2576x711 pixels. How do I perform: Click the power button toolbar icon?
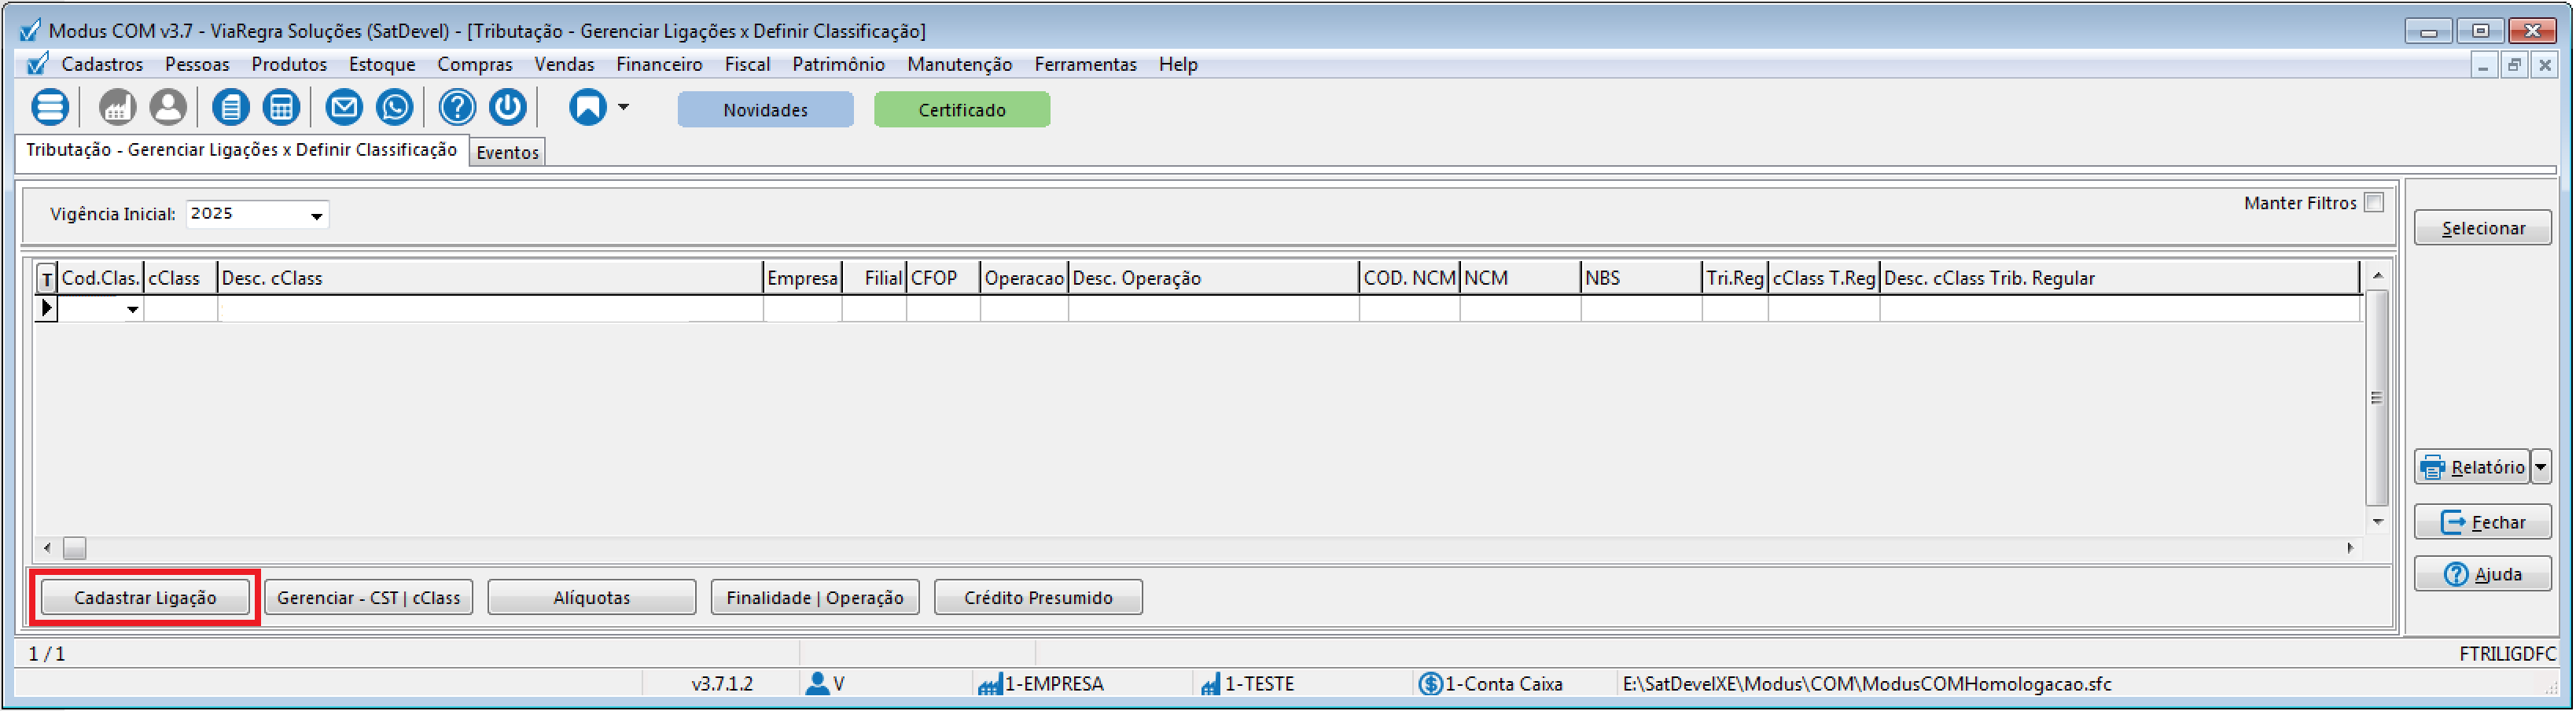pyautogui.click(x=508, y=107)
